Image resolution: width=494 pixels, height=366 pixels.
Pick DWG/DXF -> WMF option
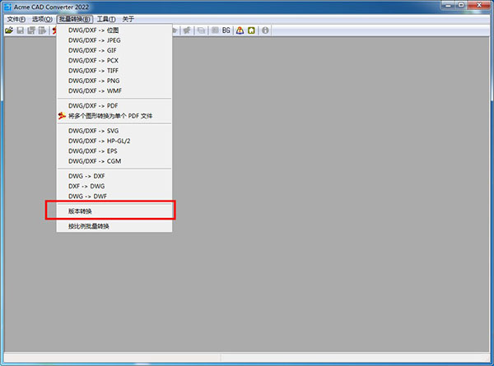click(114, 90)
